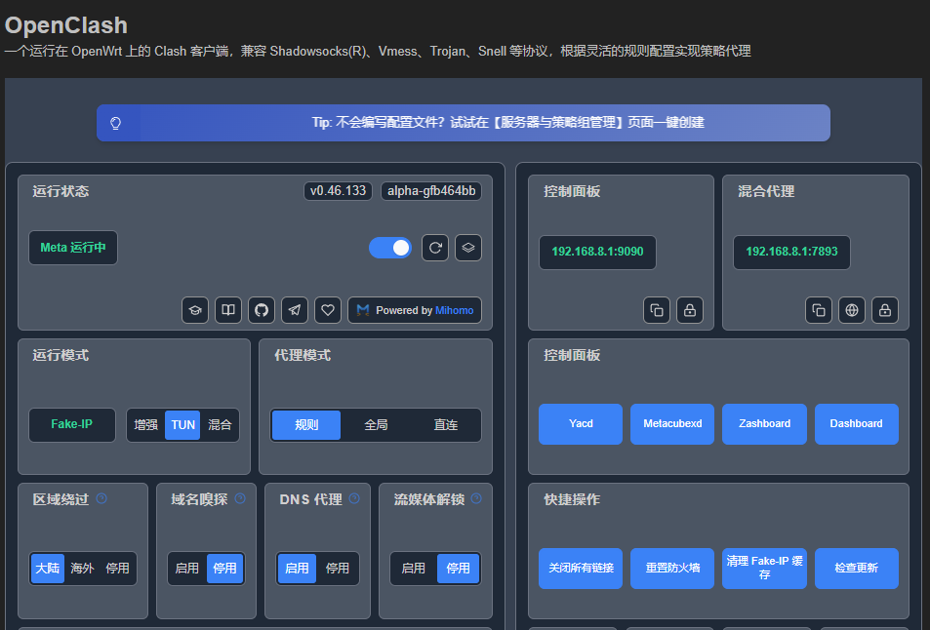Screen dimensions: 930x630
Task: Disable DNS 代理 with 停用
Action: pyautogui.click(x=338, y=569)
